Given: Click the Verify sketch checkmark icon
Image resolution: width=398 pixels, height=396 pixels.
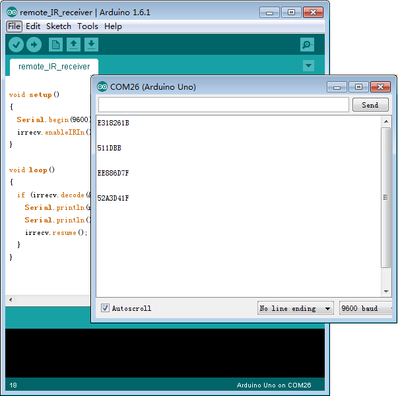Looking at the screenshot, I should point(17,45).
